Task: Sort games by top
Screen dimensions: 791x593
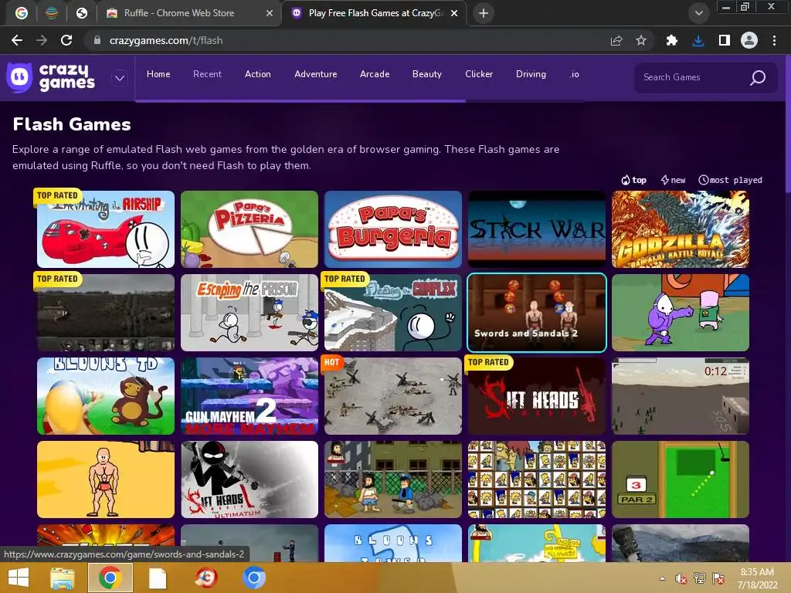Action: [633, 180]
